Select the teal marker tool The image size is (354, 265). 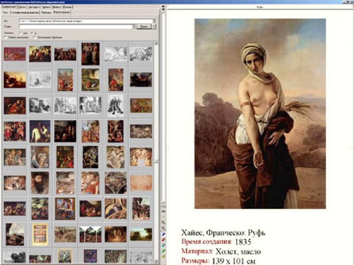coord(164,245)
